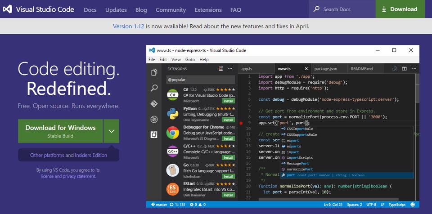Open Source Control git icon in activity bar
The width and height of the screenshot is (432, 214).
point(154,103)
